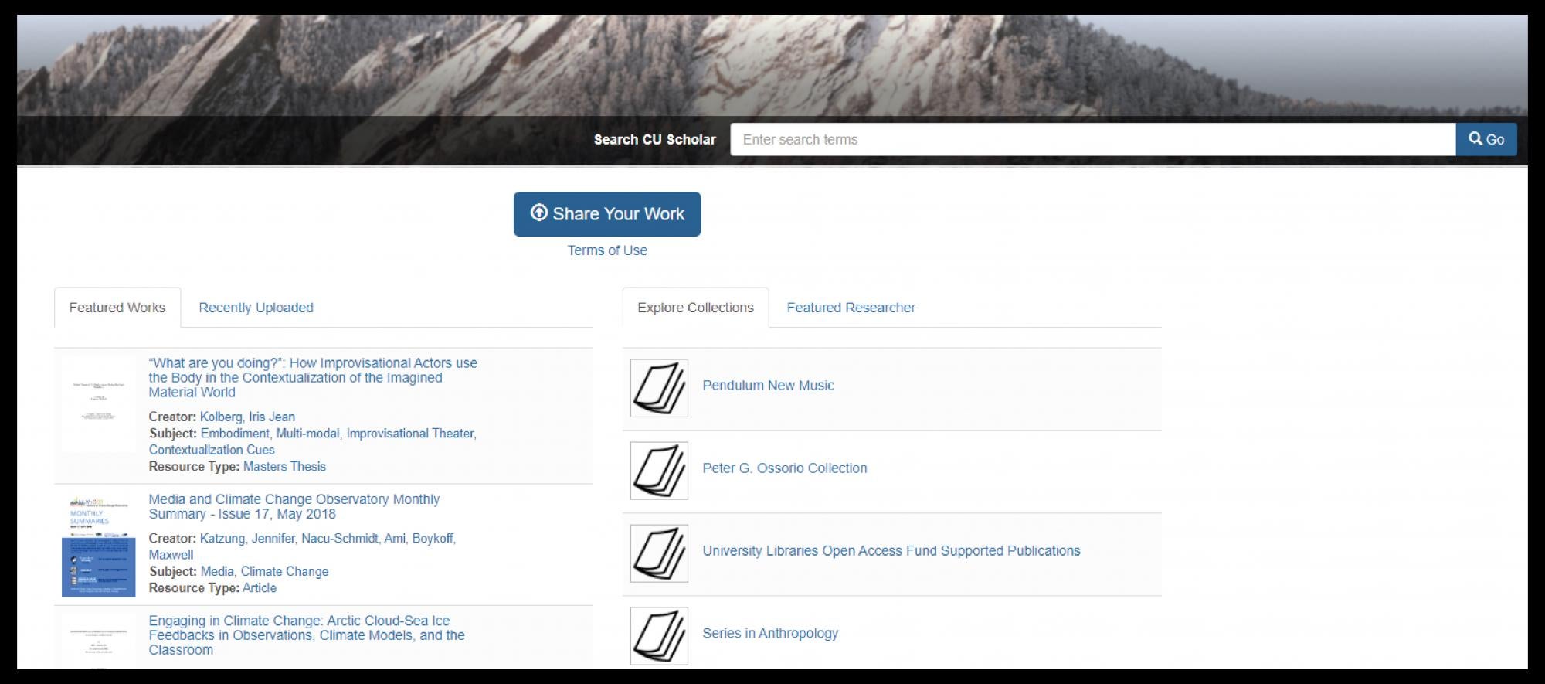Image resolution: width=1545 pixels, height=684 pixels.
Task: Select the Explore Collections tab
Action: [x=695, y=308]
